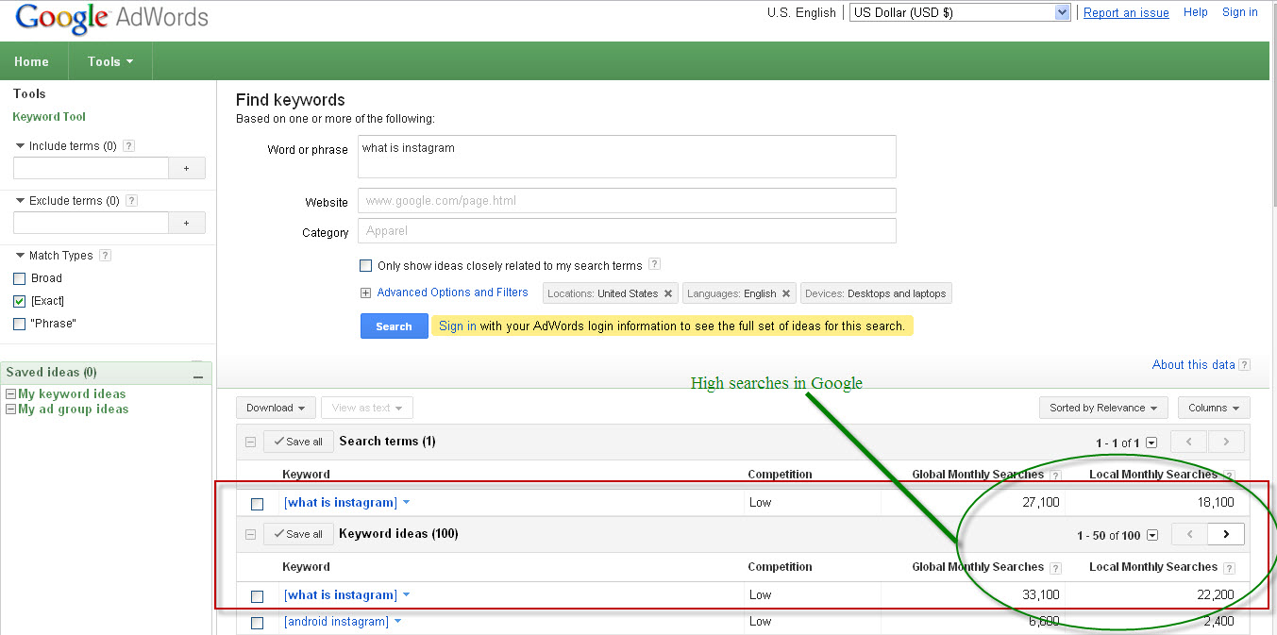Minimize the Saved ideas panel
Screen dimensions: 1277x635
pos(198,376)
